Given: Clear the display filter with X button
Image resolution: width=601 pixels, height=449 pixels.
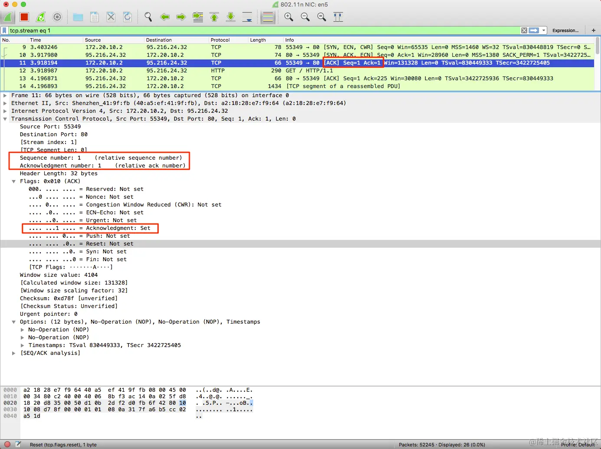Looking at the screenshot, I should (x=524, y=30).
